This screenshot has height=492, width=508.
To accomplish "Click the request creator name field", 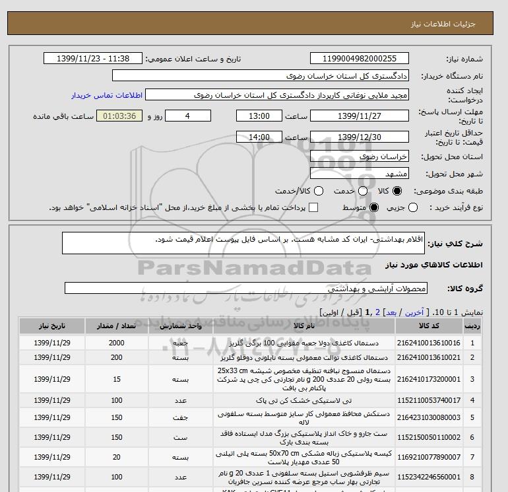I will coord(277,94).
